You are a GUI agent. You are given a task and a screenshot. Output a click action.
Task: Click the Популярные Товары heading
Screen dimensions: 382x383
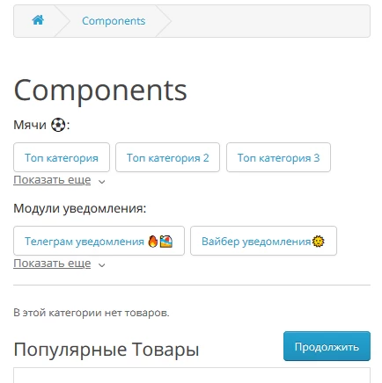107,350
